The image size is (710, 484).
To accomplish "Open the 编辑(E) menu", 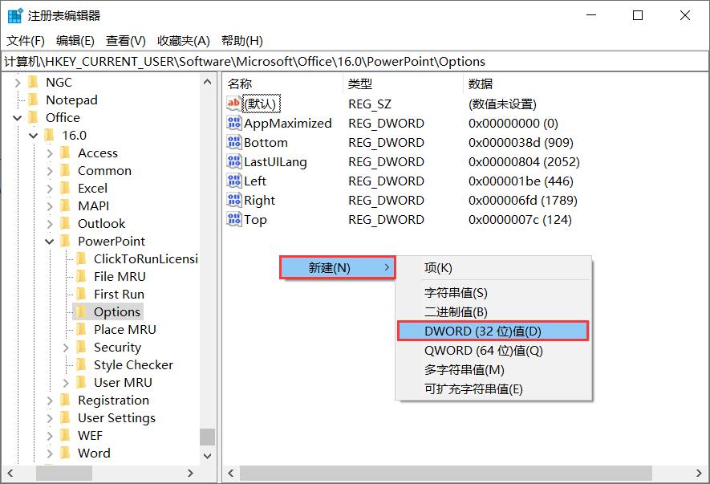I will point(75,41).
